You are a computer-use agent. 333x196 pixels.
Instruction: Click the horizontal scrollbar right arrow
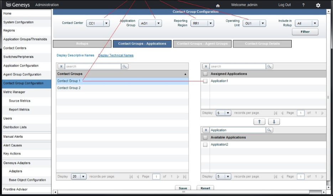[324, 192]
